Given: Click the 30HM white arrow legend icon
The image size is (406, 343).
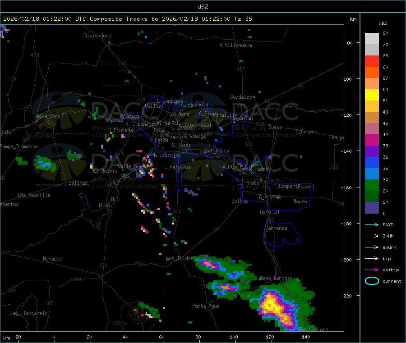Looking at the screenshot, I should point(372,236).
